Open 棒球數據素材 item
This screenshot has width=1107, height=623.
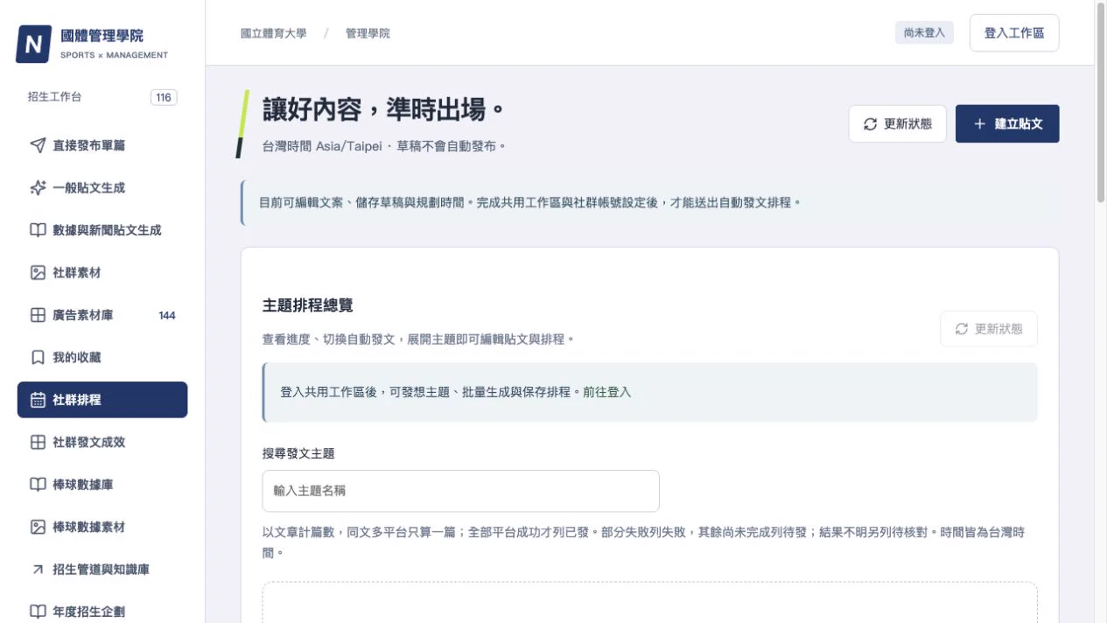(102, 527)
